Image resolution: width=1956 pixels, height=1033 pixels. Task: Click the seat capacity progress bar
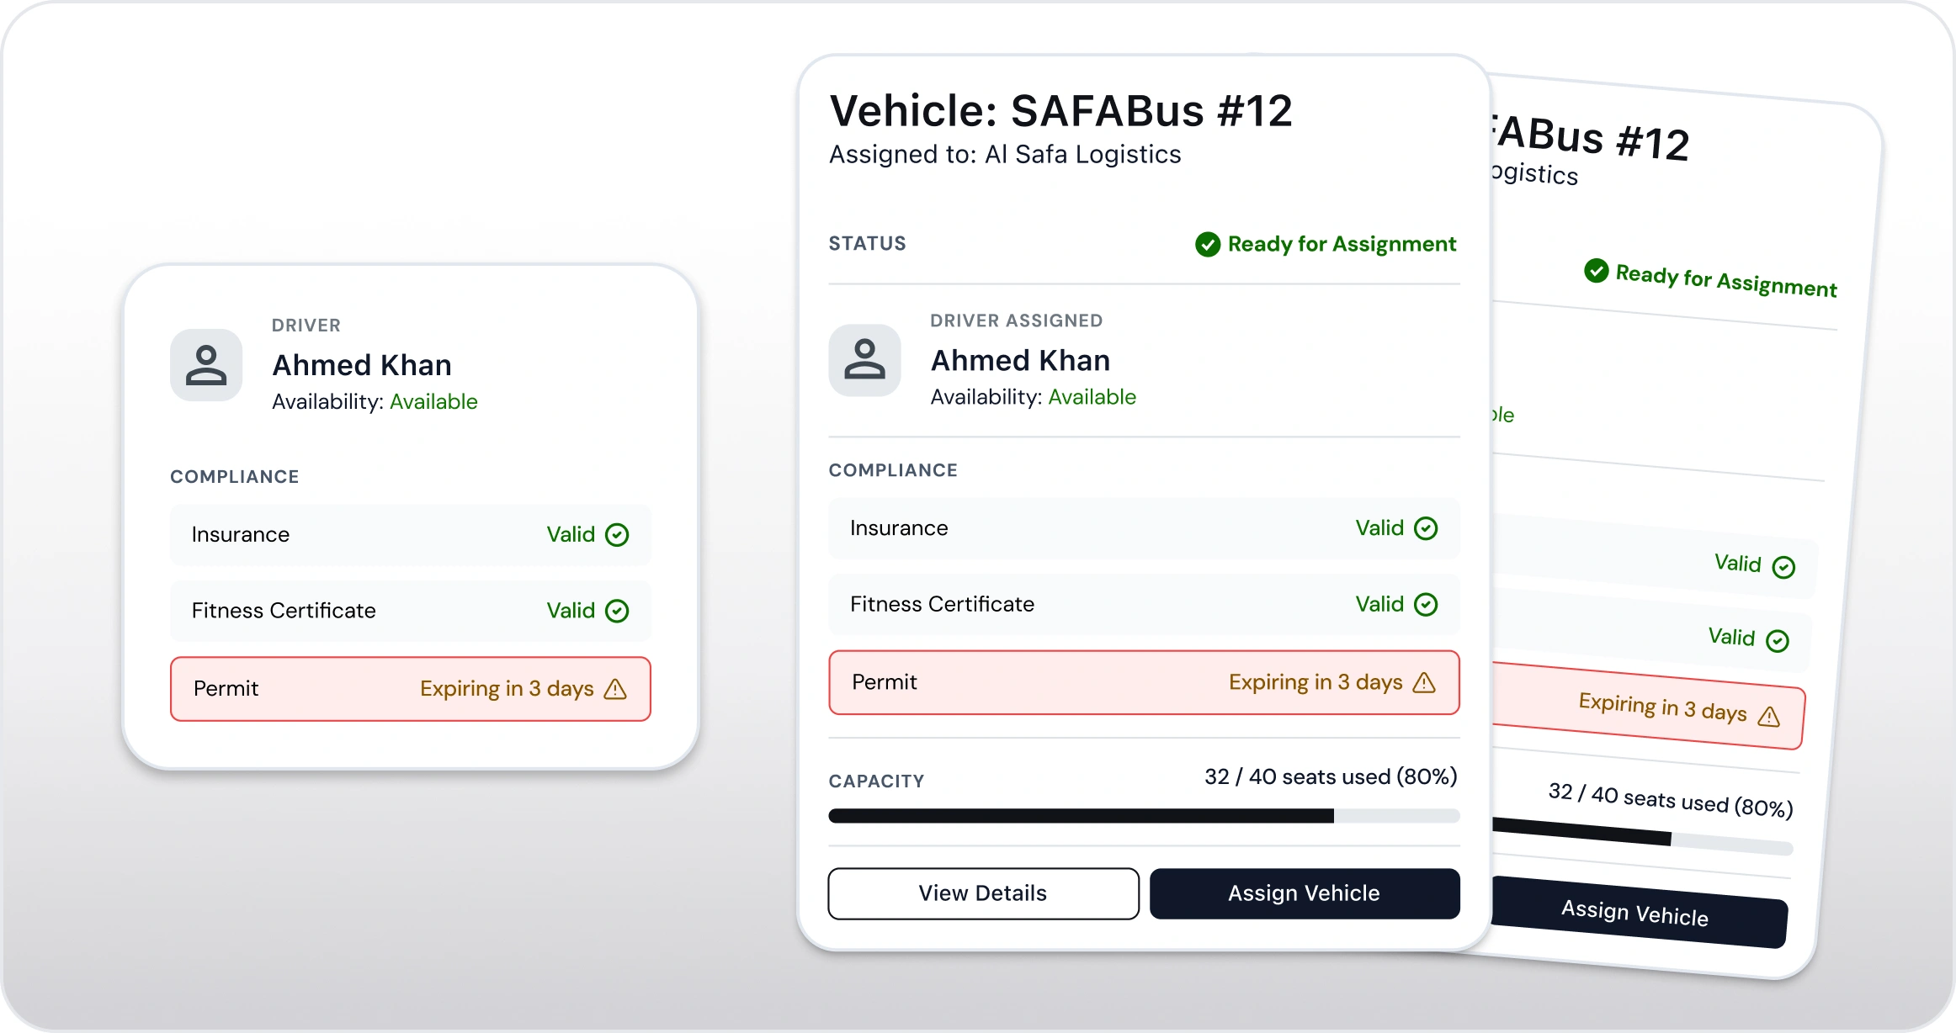(x=1144, y=816)
